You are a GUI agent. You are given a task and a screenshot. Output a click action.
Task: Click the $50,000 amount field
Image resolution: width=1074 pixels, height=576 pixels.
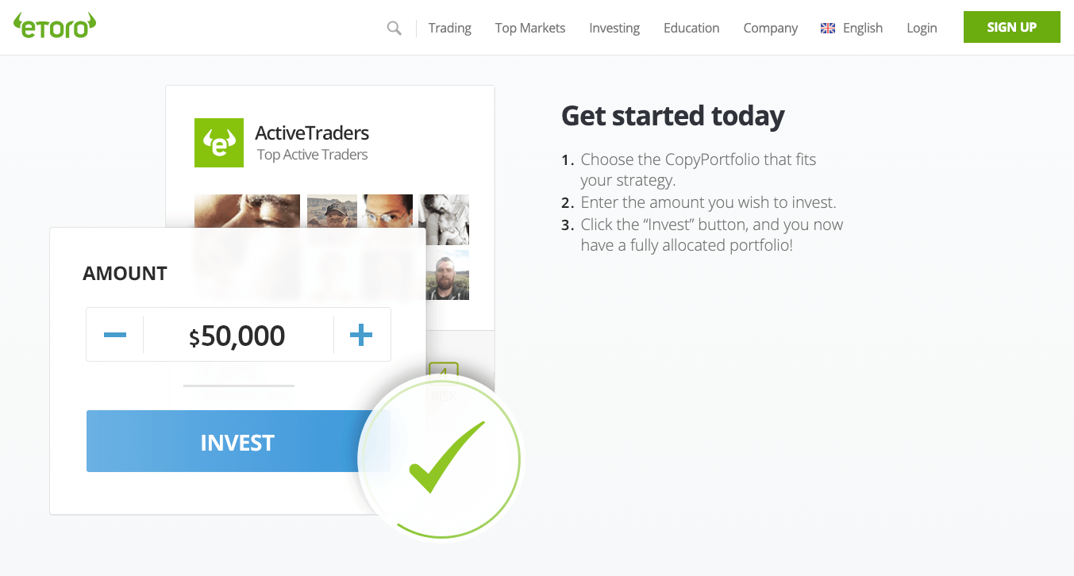(238, 335)
